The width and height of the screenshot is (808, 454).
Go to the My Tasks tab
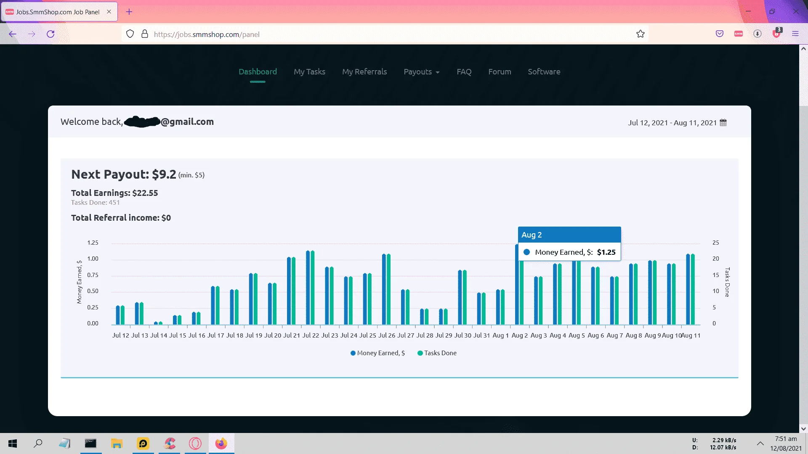[309, 72]
